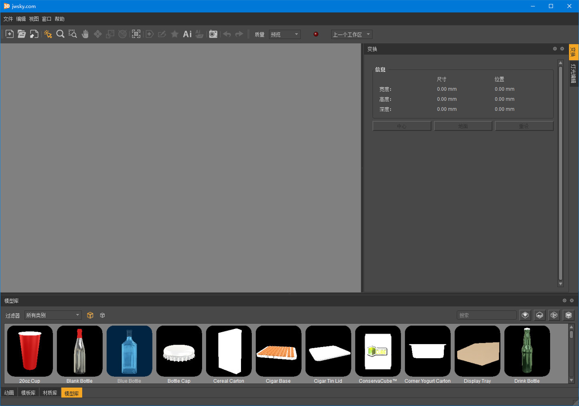Select the four-arrow move tool
Screen dimensions: 579x406
tap(97, 34)
